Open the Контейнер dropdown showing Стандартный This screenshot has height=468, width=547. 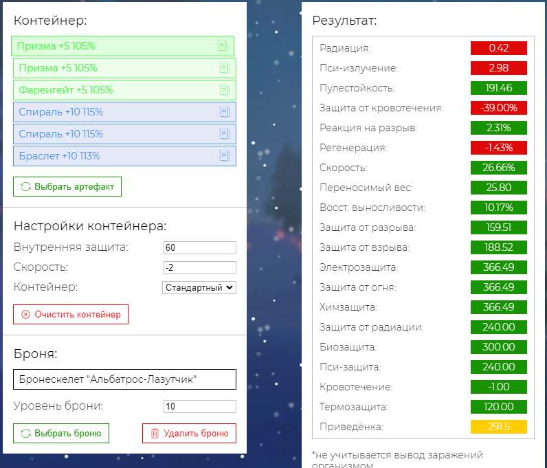click(x=199, y=287)
